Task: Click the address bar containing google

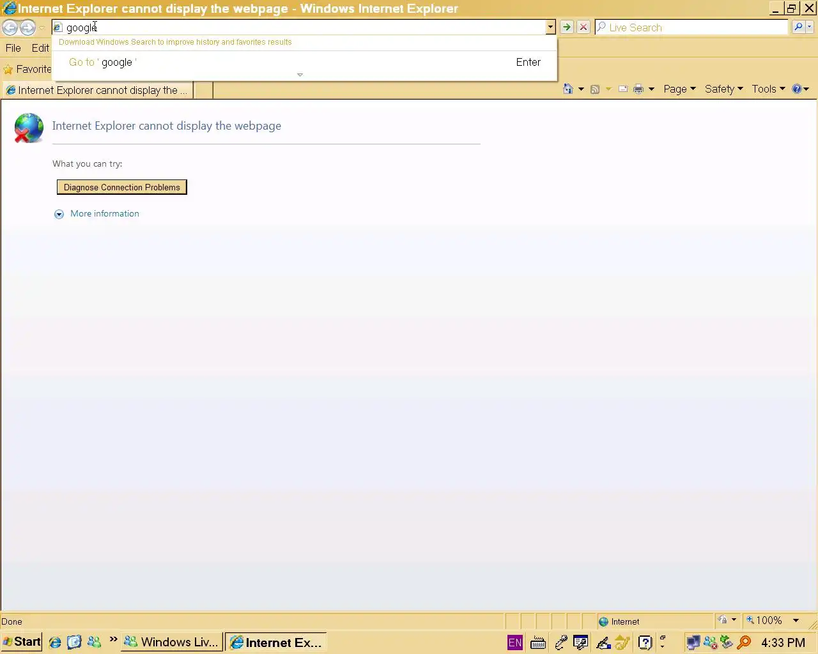Action: coord(299,27)
